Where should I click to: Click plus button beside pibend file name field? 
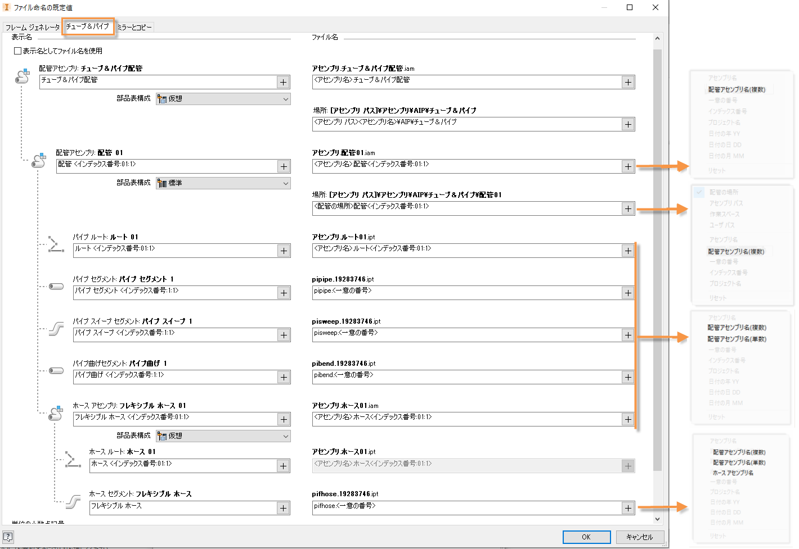coord(627,377)
